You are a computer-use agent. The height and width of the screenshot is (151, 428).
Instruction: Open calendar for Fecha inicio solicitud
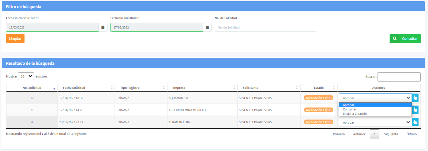pos(103,27)
